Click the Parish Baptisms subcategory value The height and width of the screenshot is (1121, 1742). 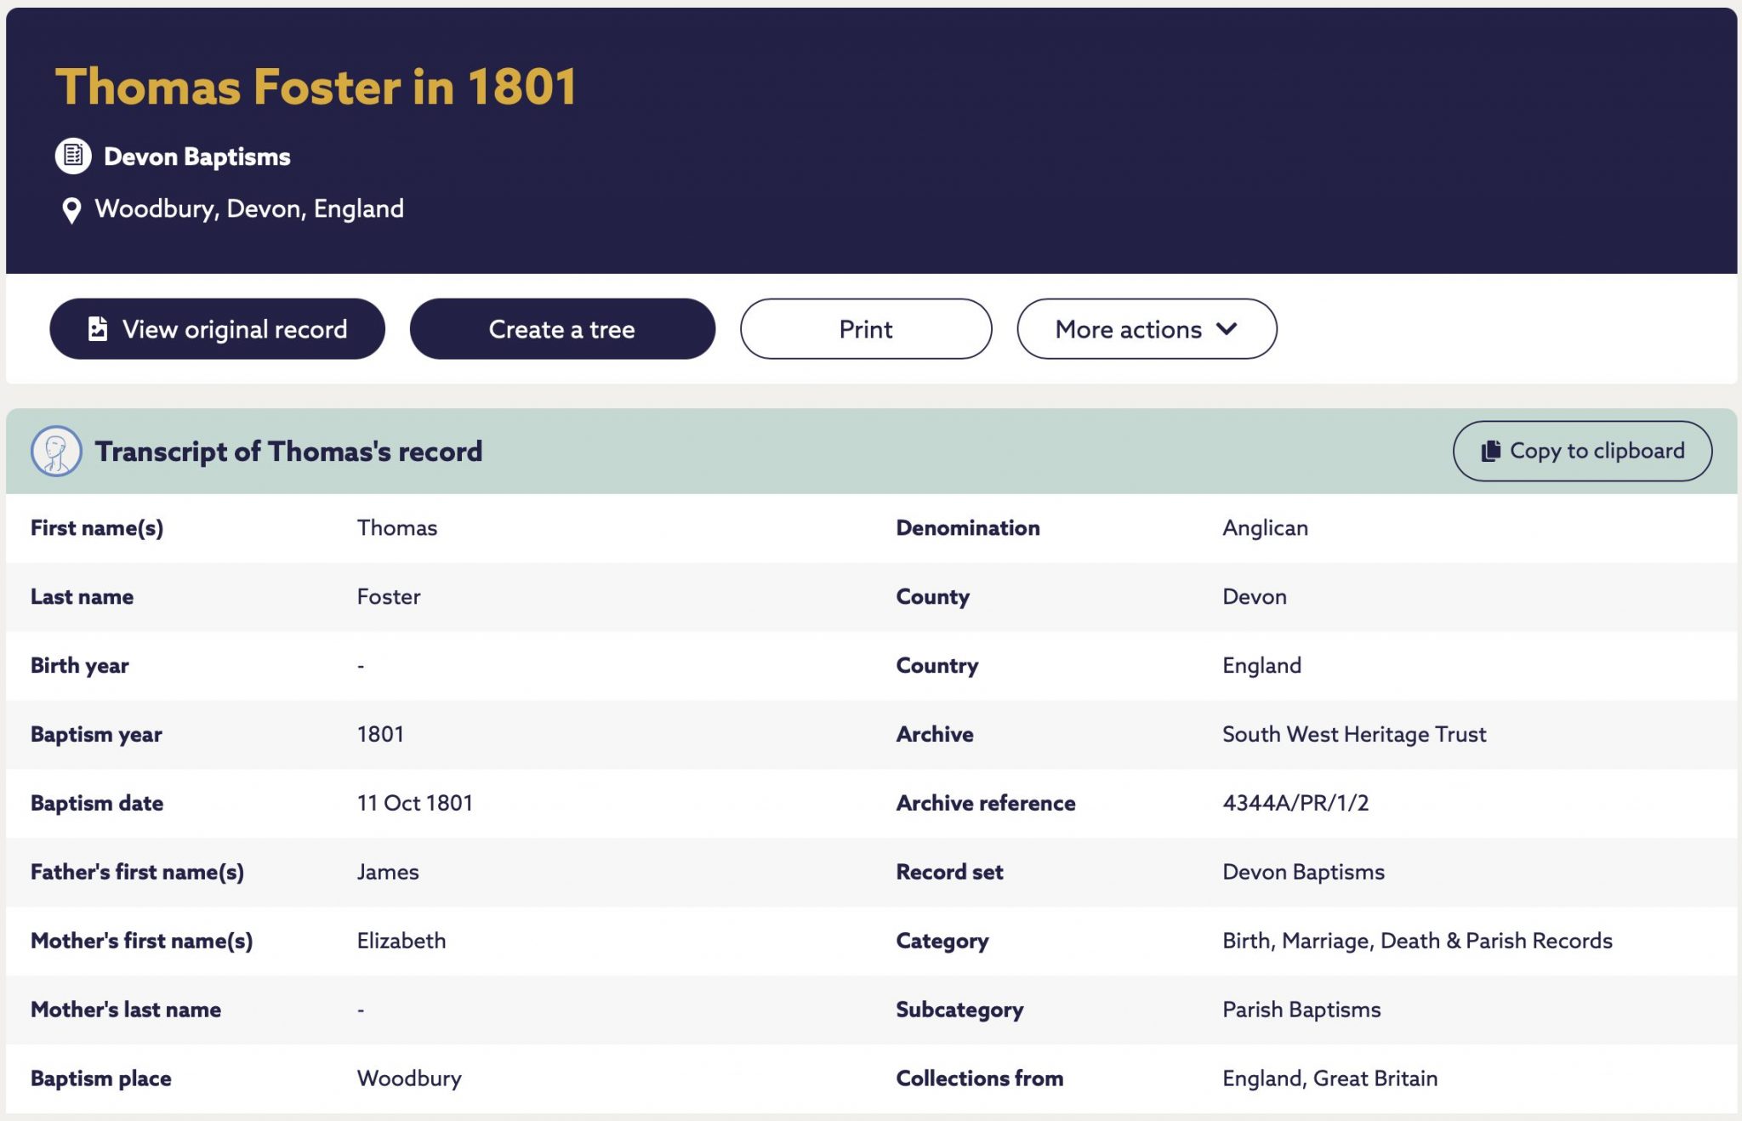[1301, 1010]
